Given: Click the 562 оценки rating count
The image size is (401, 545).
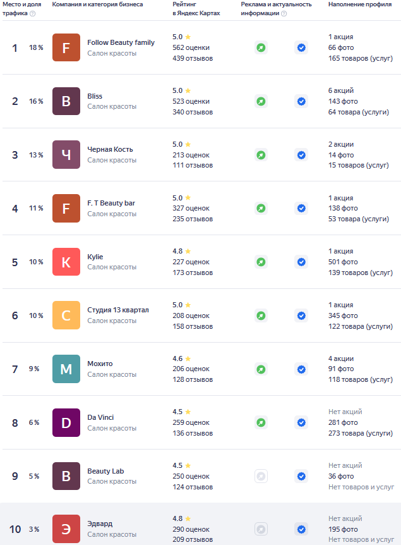Looking at the screenshot, I should click(x=191, y=47).
